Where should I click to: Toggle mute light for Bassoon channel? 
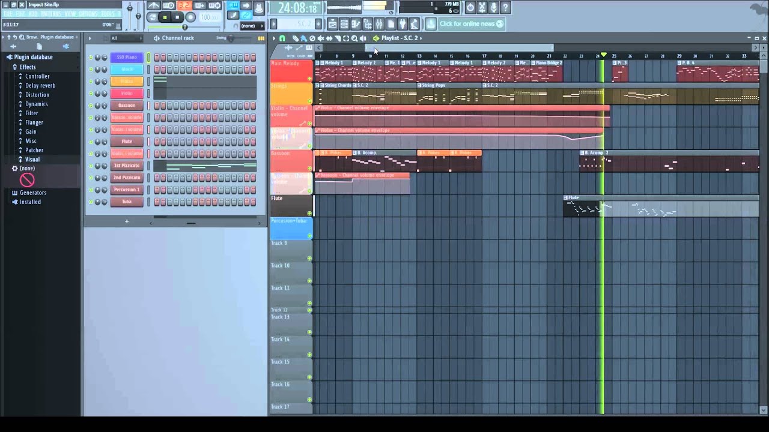91,106
